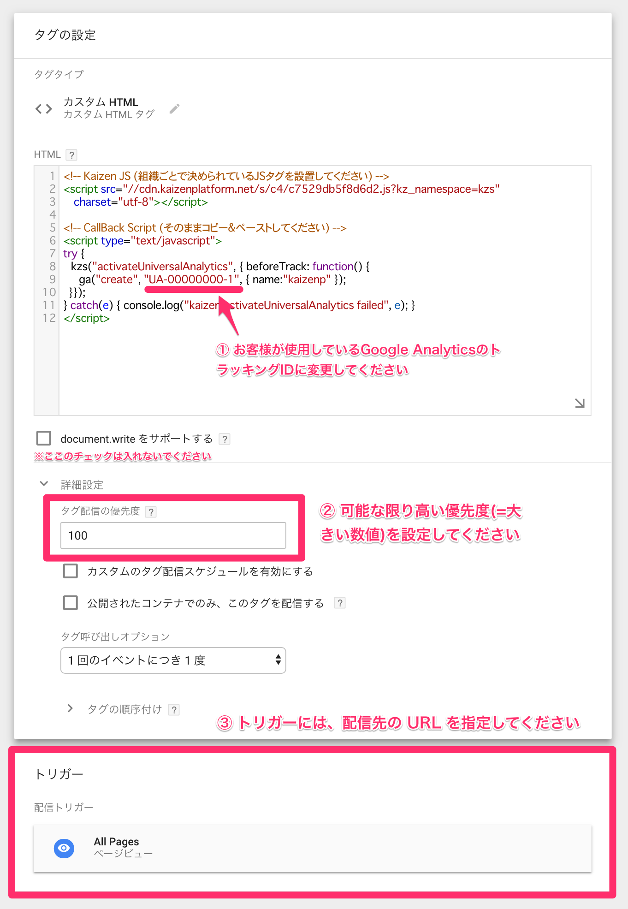Click the カスタム HTML タグ subtitle
Image resolution: width=628 pixels, height=909 pixels.
(109, 114)
